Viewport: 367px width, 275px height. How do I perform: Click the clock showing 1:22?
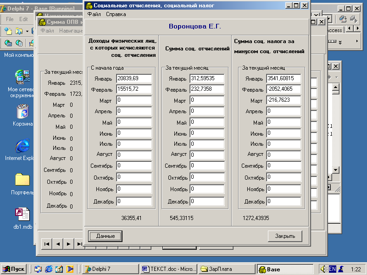tap(356, 269)
